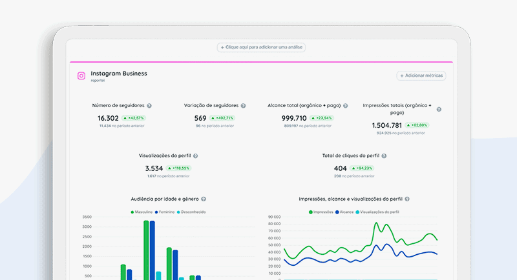Click the +118,55% profile views badge
The height and width of the screenshot is (280, 517).
coord(178,168)
